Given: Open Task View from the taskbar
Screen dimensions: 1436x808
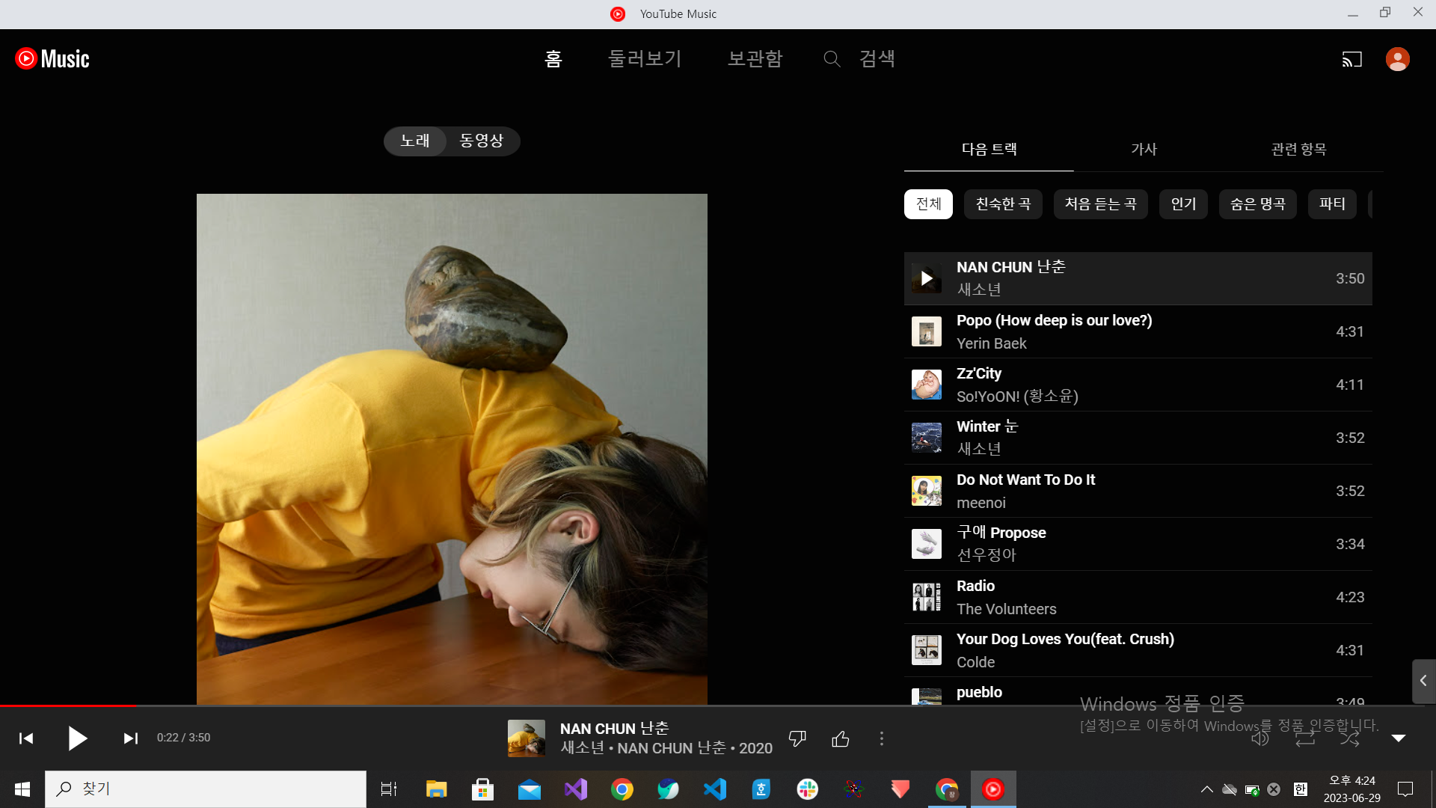Looking at the screenshot, I should [x=389, y=789].
